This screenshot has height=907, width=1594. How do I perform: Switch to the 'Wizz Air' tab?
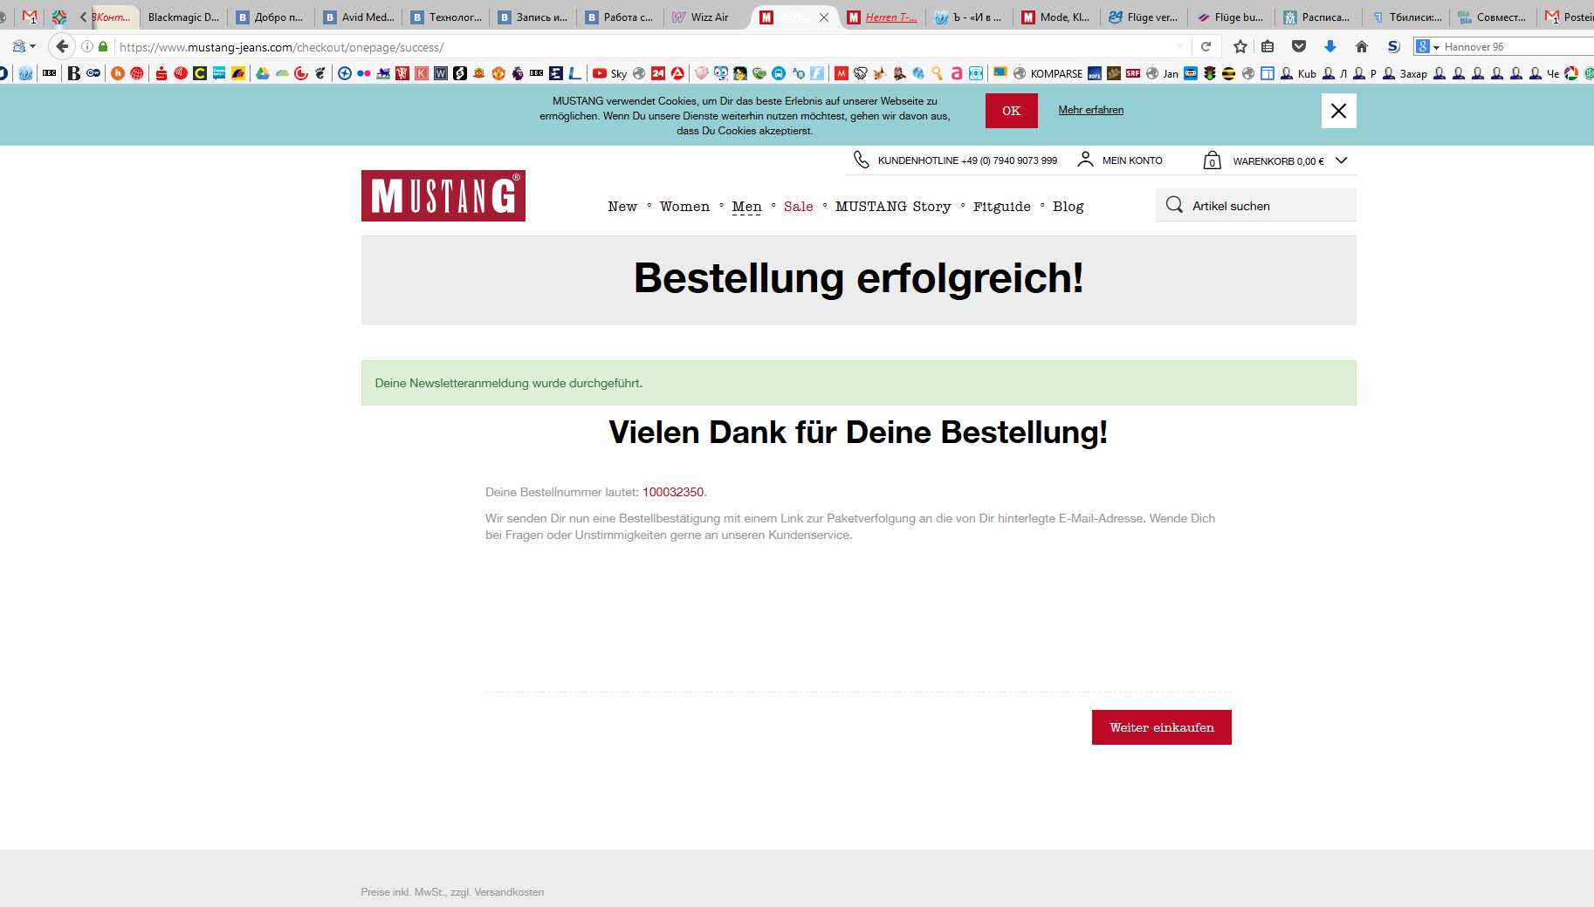pyautogui.click(x=708, y=17)
